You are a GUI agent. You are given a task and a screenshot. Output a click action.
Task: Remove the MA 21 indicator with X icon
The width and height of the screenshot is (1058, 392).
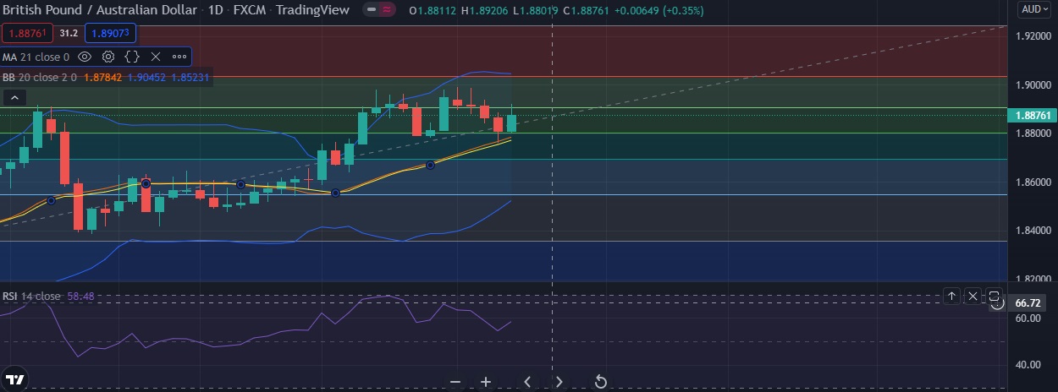156,57
